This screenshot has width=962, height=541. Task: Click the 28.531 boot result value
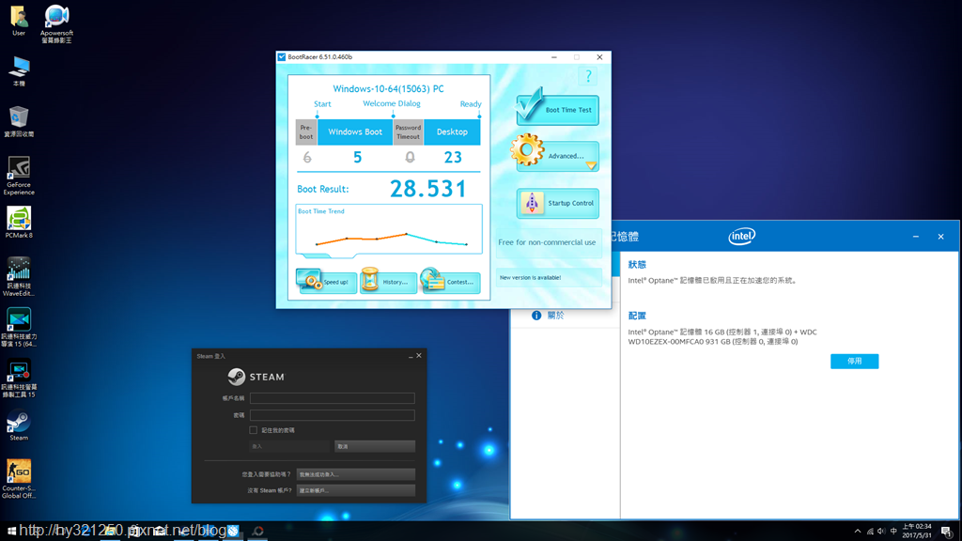coord(428,189)
